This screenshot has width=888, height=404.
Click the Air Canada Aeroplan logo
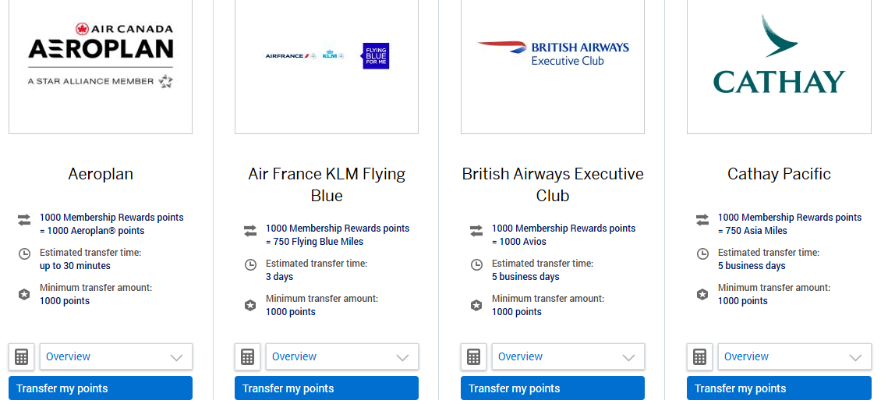click(101, 55)
